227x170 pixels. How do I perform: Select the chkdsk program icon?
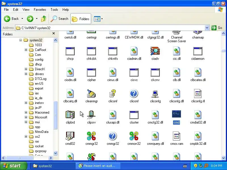click(x=91, y=51)
